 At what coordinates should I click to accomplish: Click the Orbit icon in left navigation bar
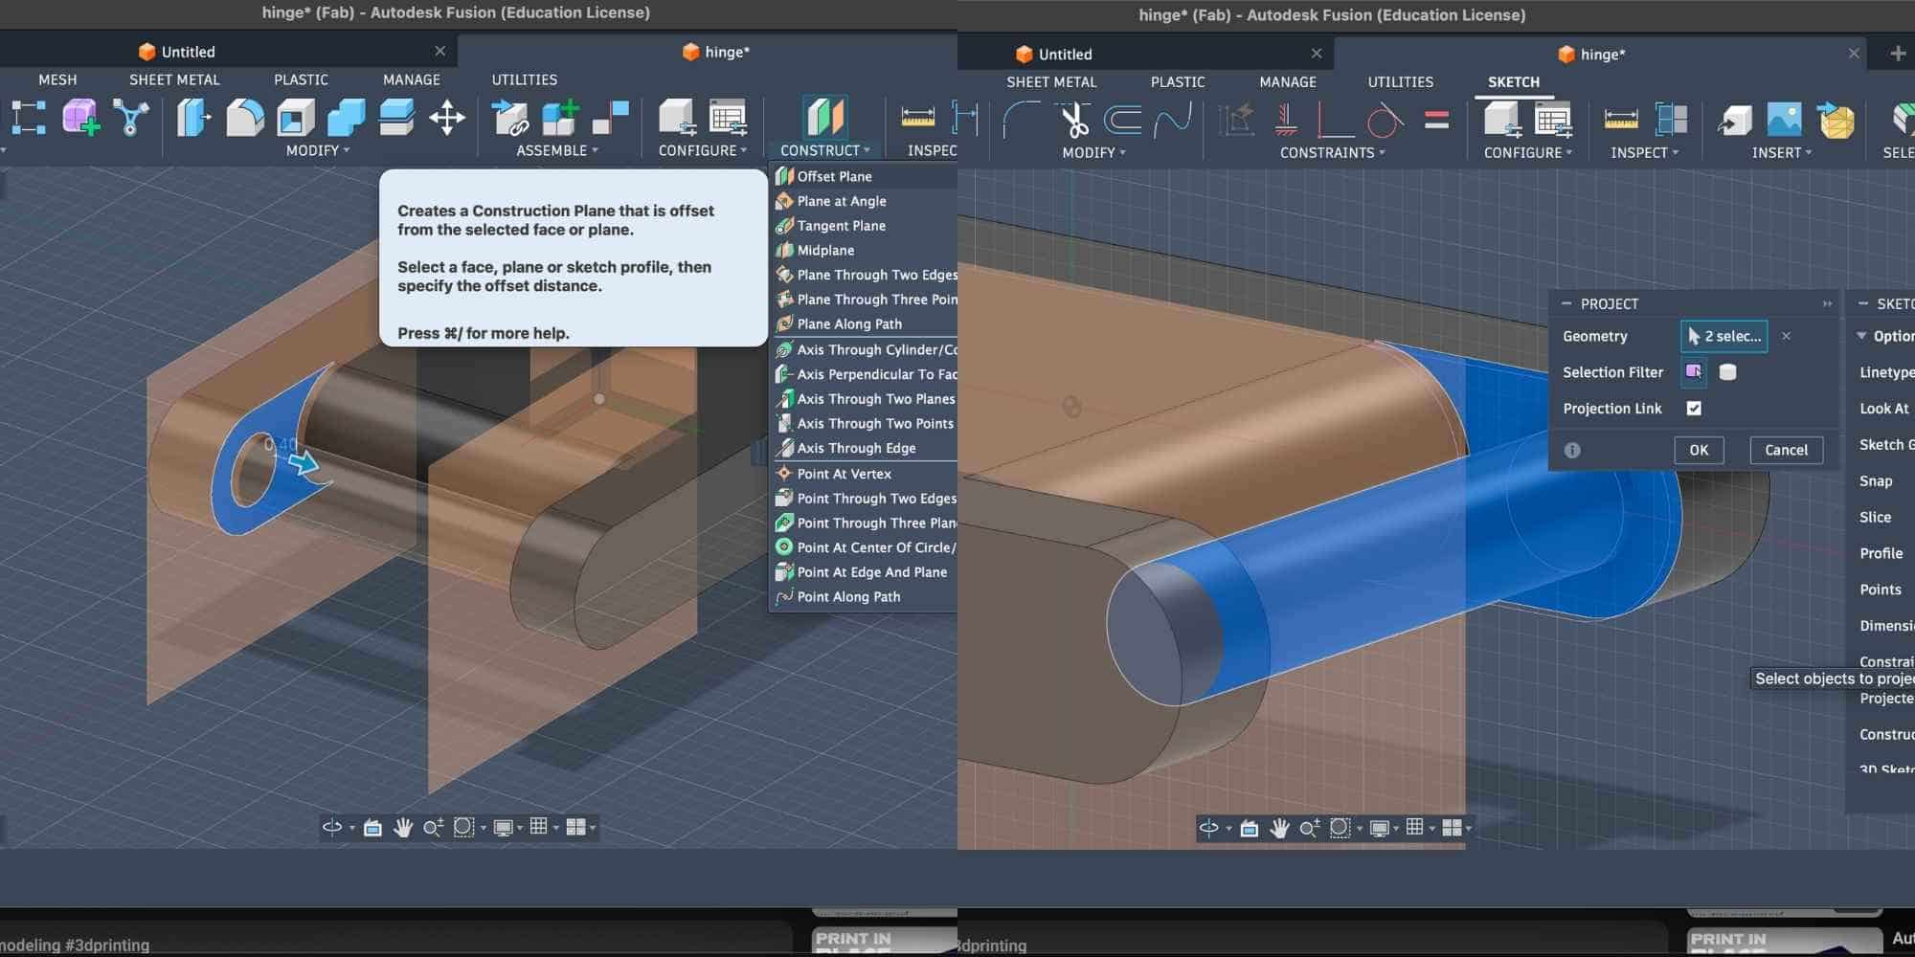(332, 827)
